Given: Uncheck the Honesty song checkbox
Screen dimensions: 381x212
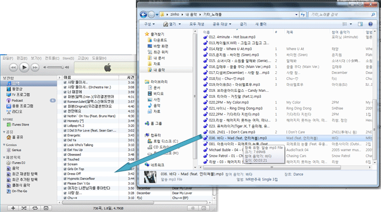Looking at the screenshot, I should (x=65, y=121).
